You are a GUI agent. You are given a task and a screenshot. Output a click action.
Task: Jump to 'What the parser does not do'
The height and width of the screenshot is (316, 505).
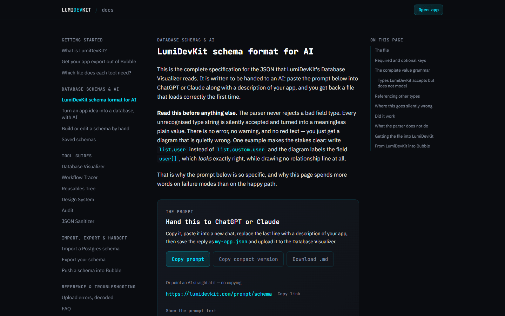402,126
